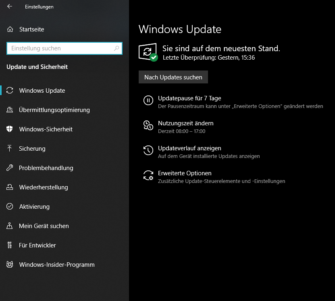
Task: Click the Update und Sicherheit heading
Action: point(37,67)
